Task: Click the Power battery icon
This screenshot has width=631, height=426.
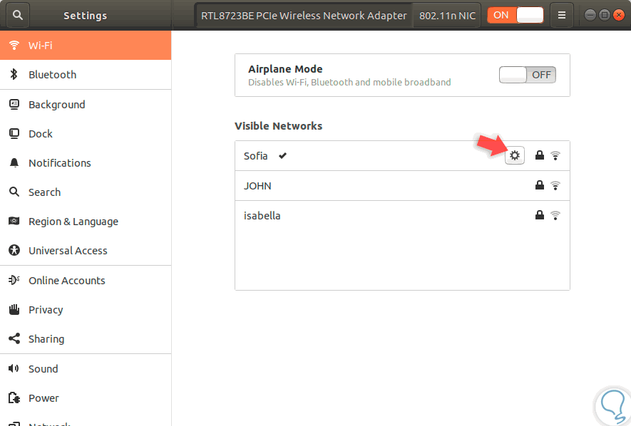Action: click(x=14, y=398)
